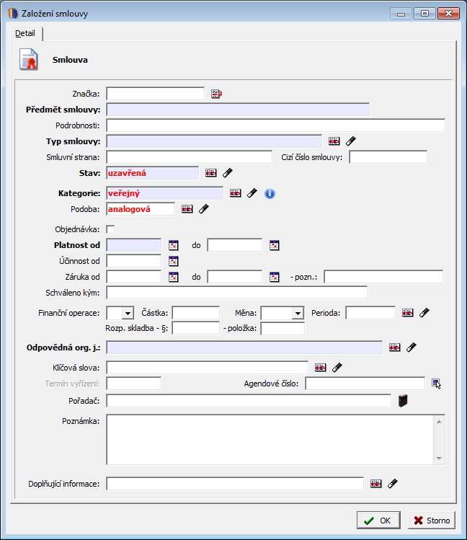
Task: Open the selection list for Klíčová slova
Action: [321, 368]
